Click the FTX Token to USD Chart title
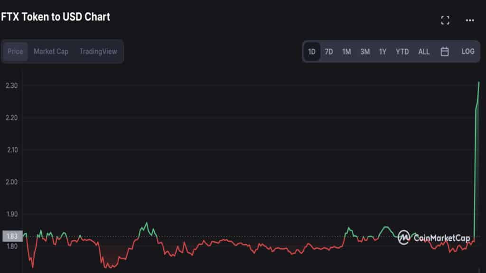The image size is (486, 273). [56, 17]
